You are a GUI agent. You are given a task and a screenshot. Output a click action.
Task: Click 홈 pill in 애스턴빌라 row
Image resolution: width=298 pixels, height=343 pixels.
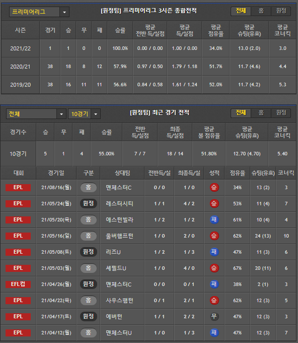[89, 219]
